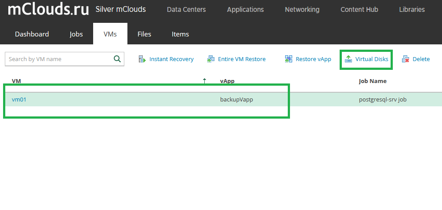Open Content Hub menu
The image size is (442, 210).
tap(359, 10)
